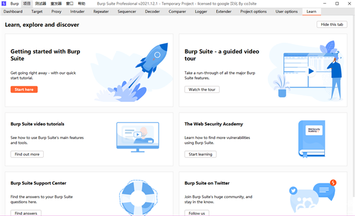This screenshot has height=216, width=355.
Task: Click the Burp Suite on Twitter heading
Action: 207,183
